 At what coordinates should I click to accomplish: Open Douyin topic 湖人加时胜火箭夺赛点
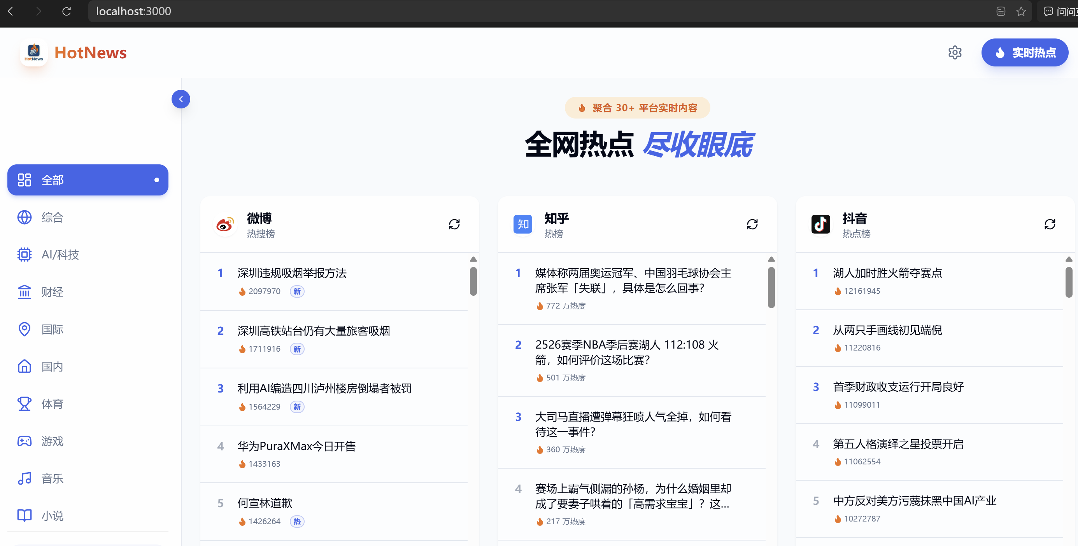(887, 273)
